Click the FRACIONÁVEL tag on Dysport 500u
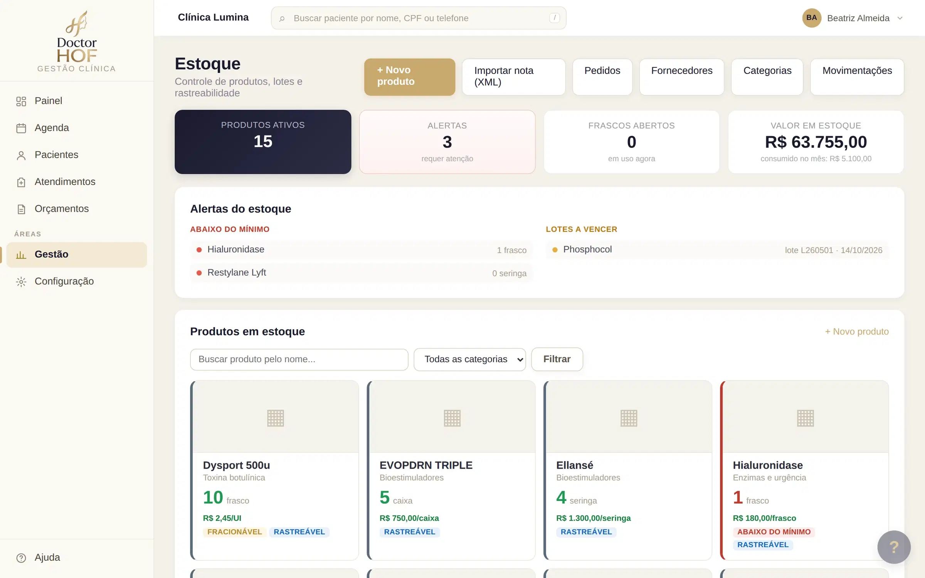 pos(234,532)
